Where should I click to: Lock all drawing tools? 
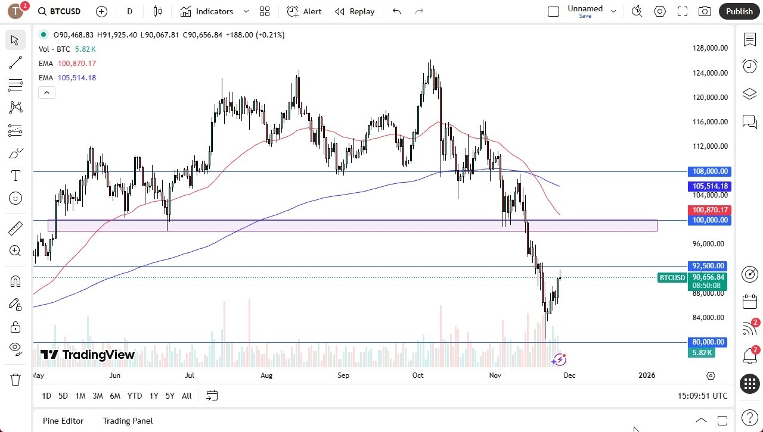15,327
